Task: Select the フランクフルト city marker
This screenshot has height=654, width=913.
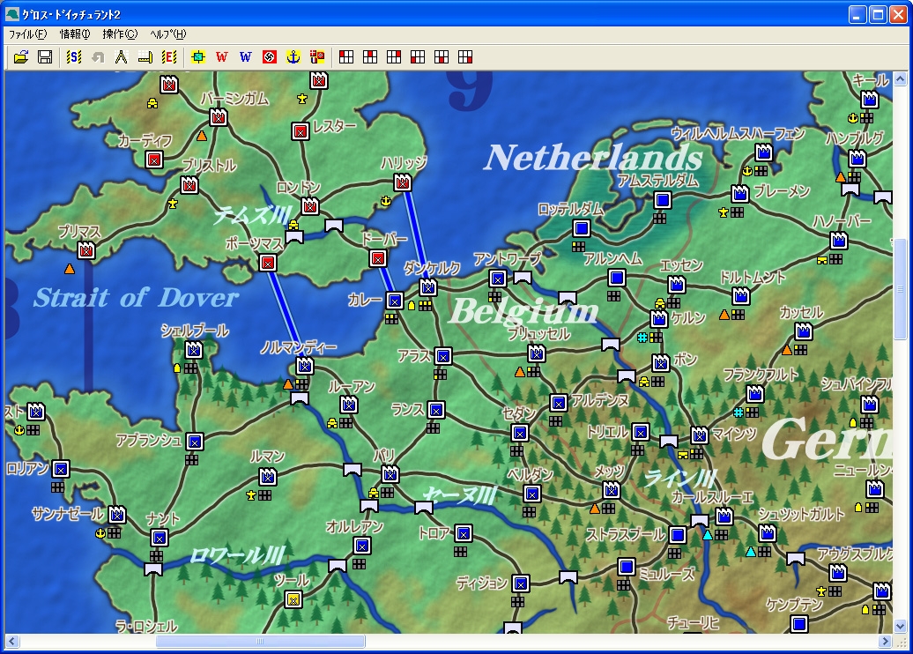Action: pyautogui.click(x=755, y=394)
